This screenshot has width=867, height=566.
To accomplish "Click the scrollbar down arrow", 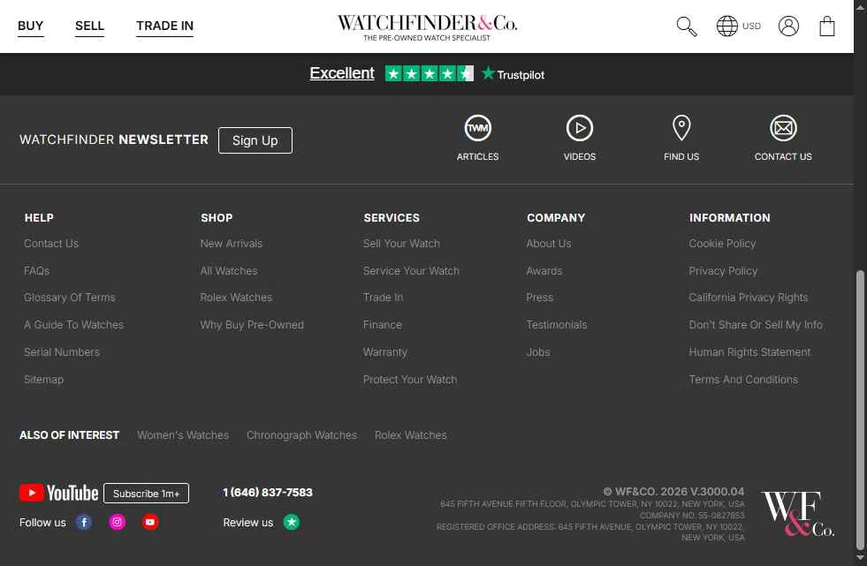I will coord(860,558).
